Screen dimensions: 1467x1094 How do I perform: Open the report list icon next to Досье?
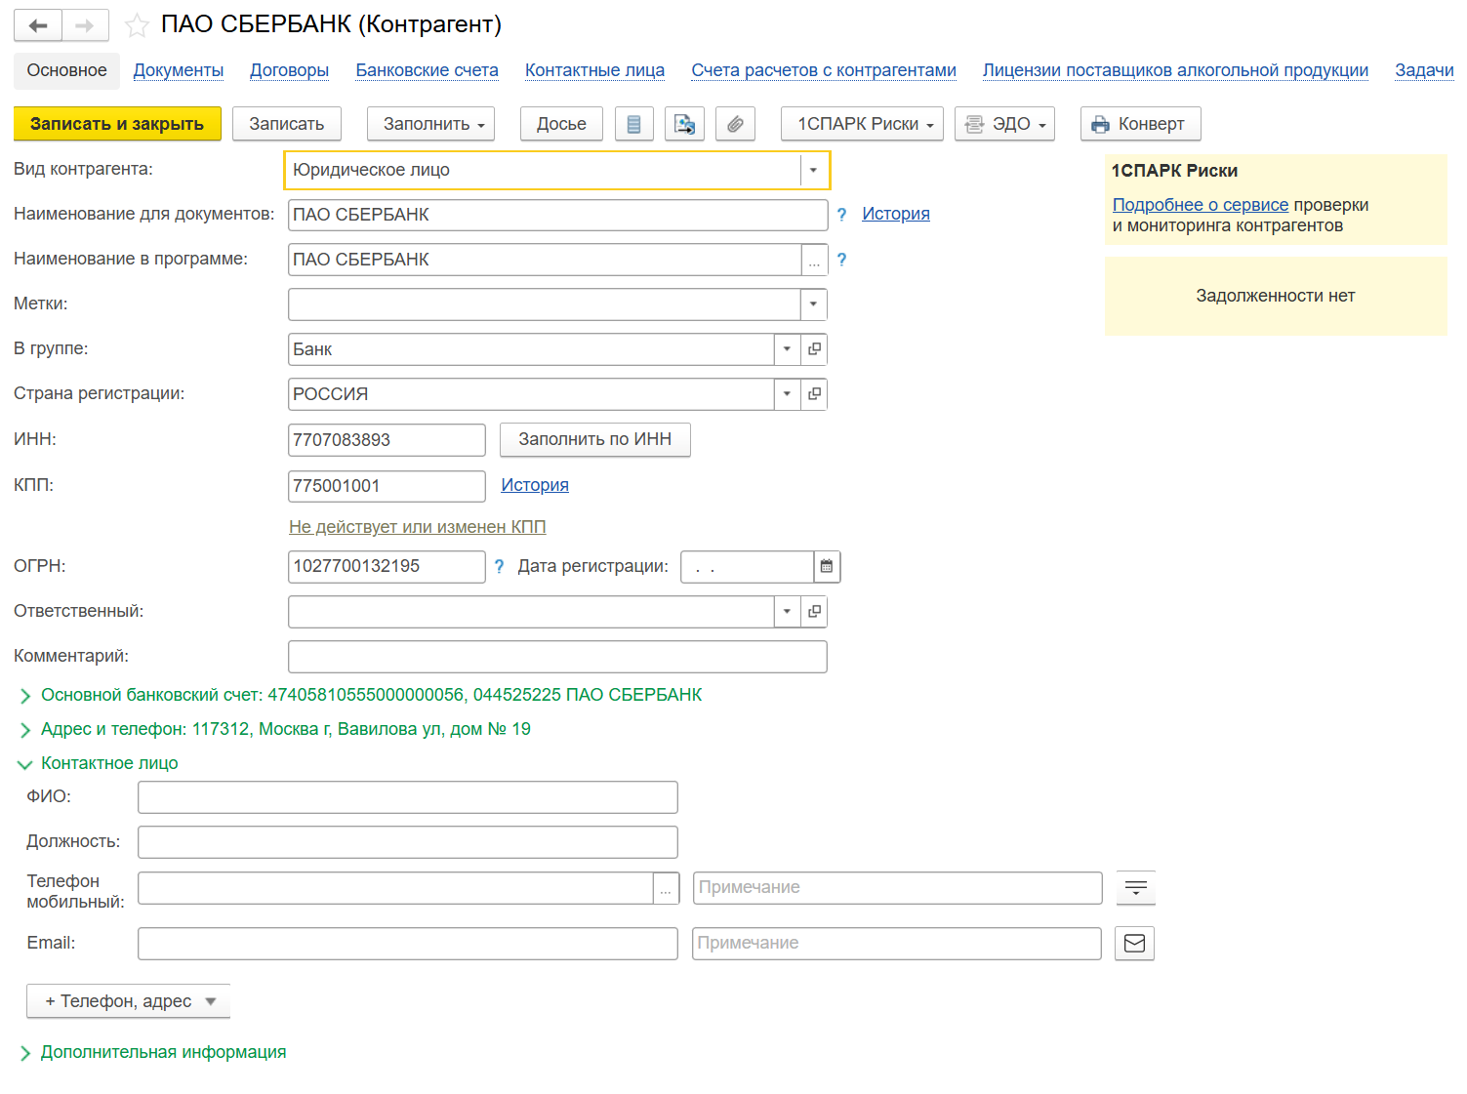(633, 124)
